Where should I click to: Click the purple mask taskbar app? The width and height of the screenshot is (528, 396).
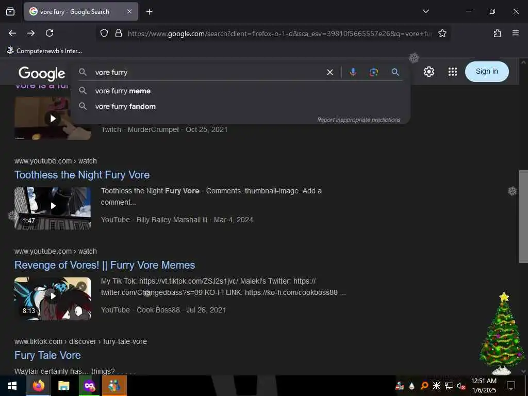[89, 386]
